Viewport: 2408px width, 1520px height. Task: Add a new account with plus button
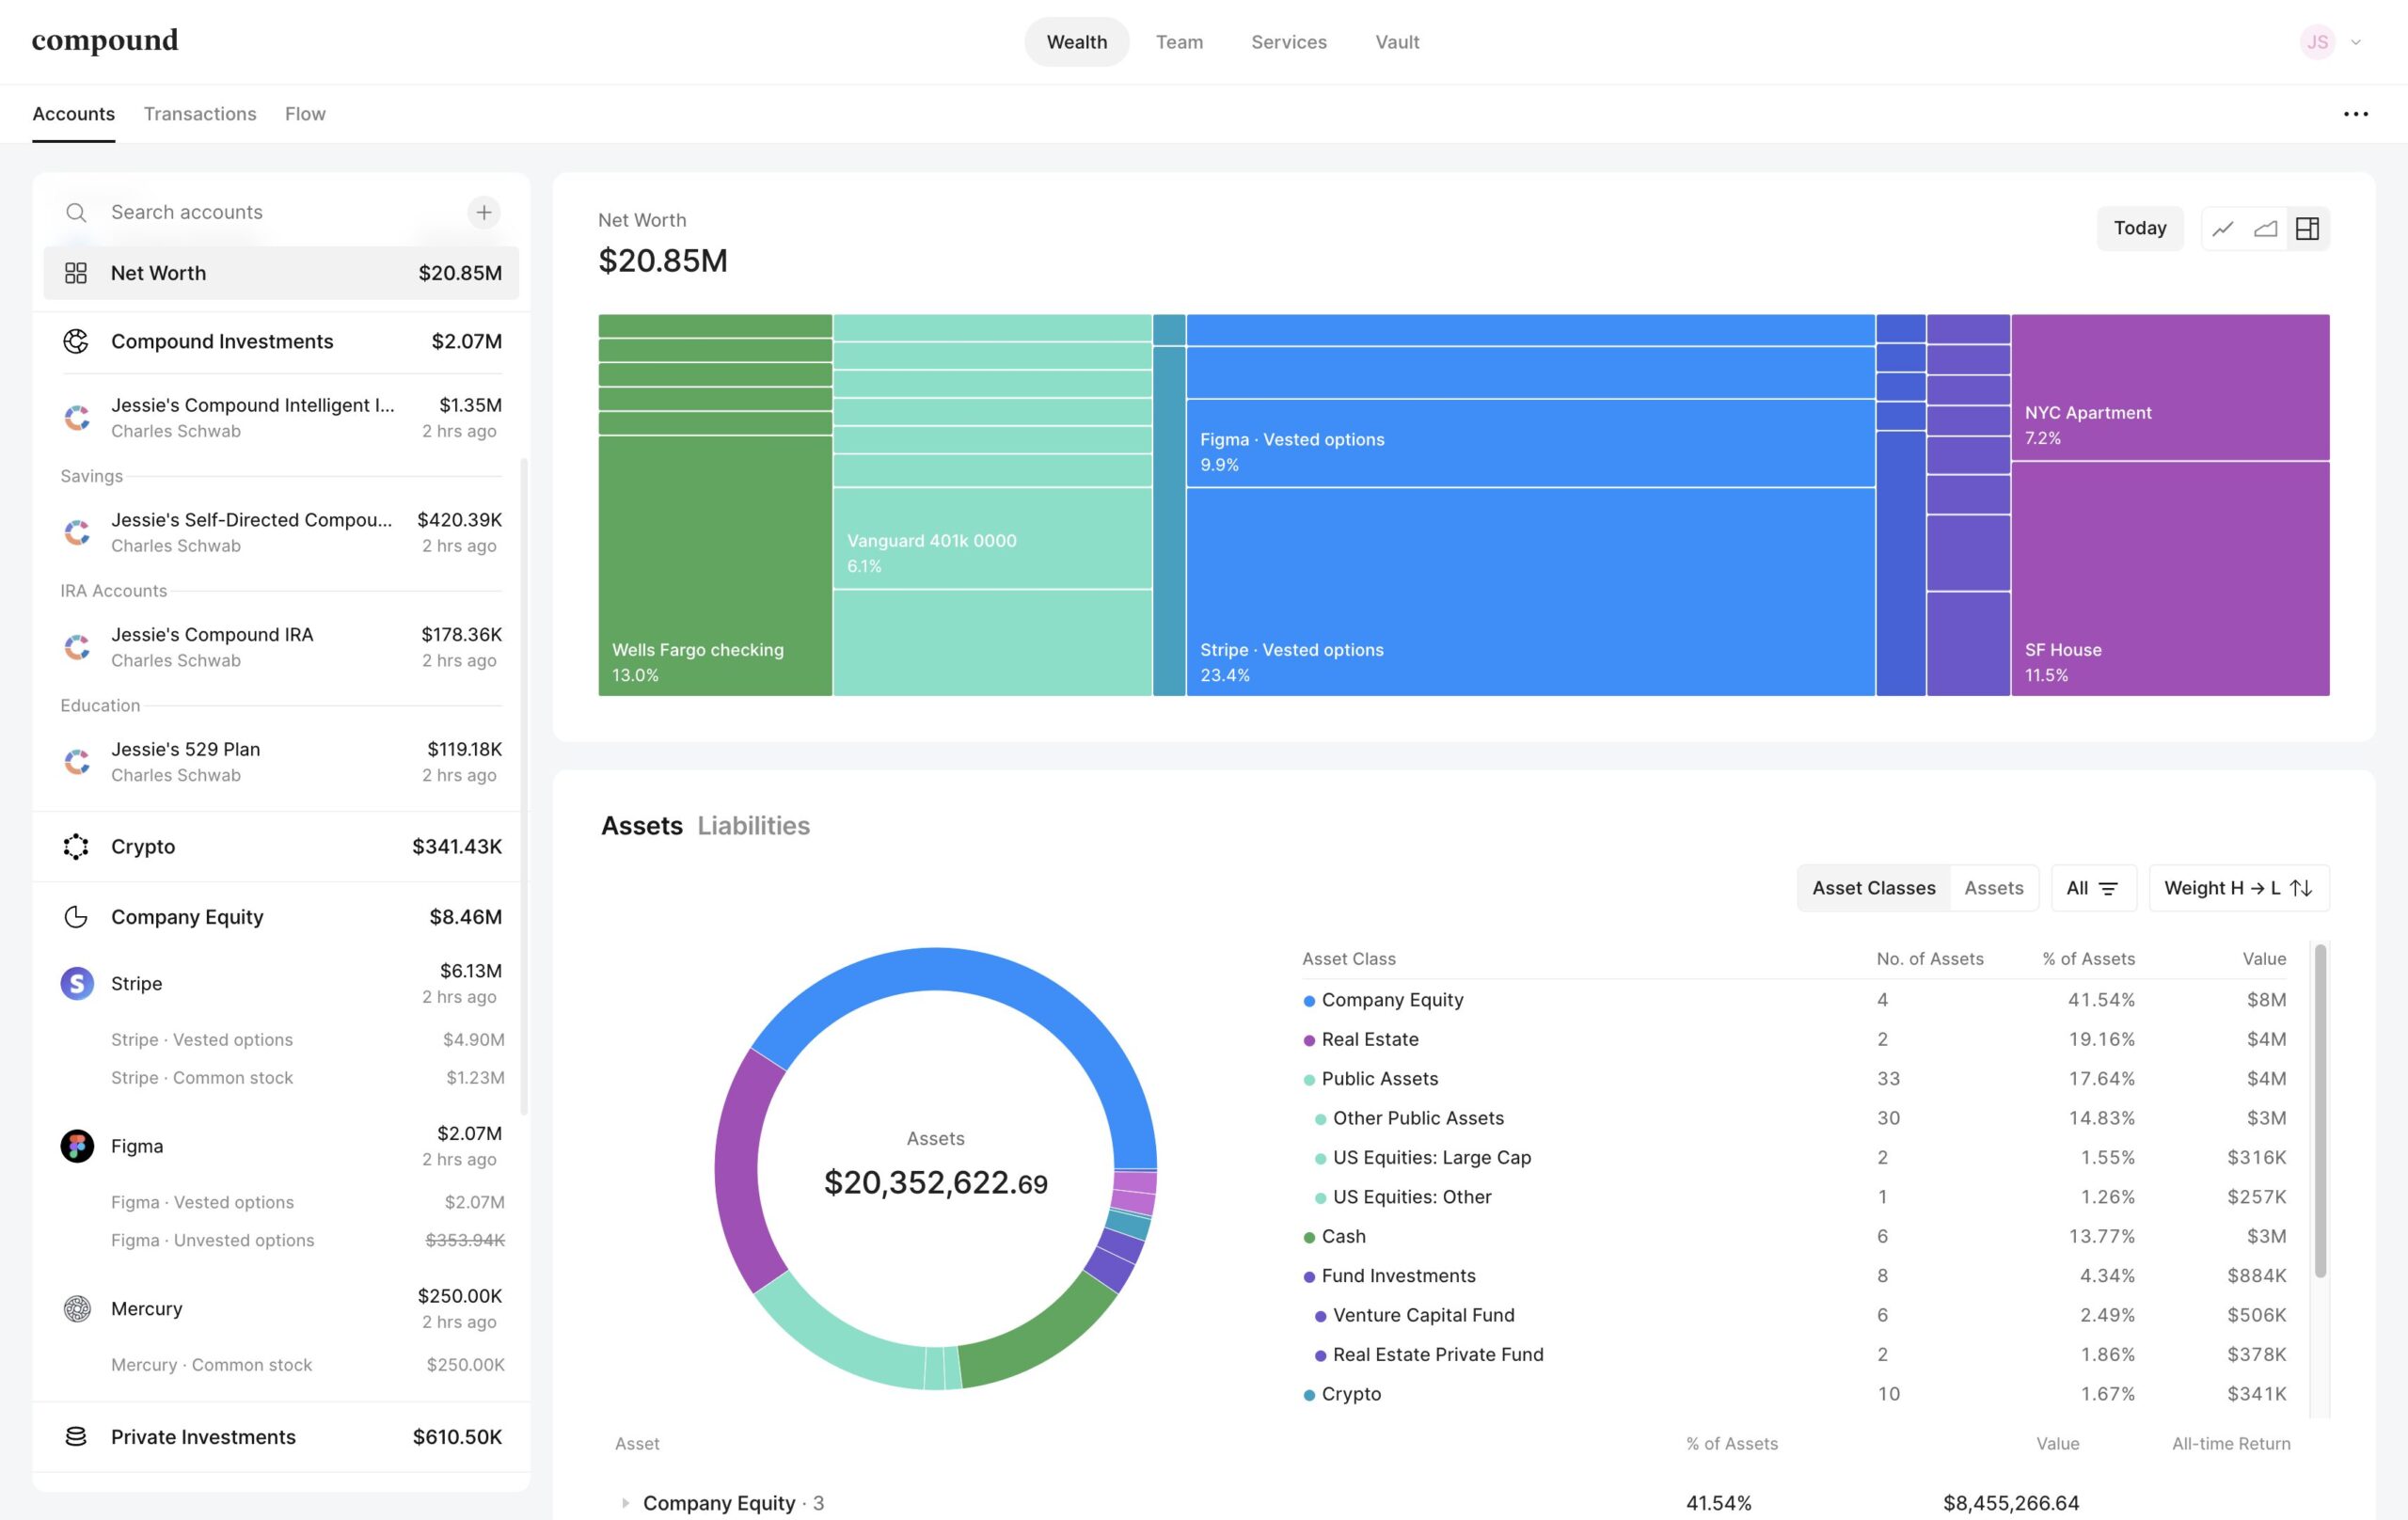click(483, 212)
